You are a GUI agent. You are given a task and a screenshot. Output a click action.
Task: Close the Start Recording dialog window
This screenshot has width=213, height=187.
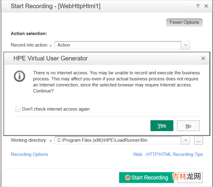pyautogui.click(x=206, y=6)
